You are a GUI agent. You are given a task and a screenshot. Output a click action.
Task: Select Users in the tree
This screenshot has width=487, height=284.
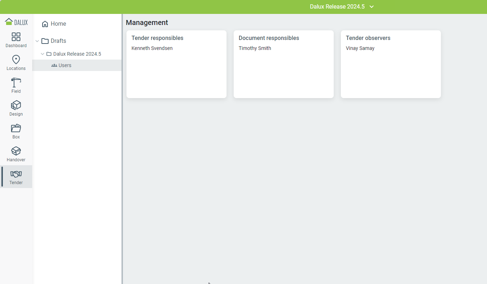click(65, 65)
